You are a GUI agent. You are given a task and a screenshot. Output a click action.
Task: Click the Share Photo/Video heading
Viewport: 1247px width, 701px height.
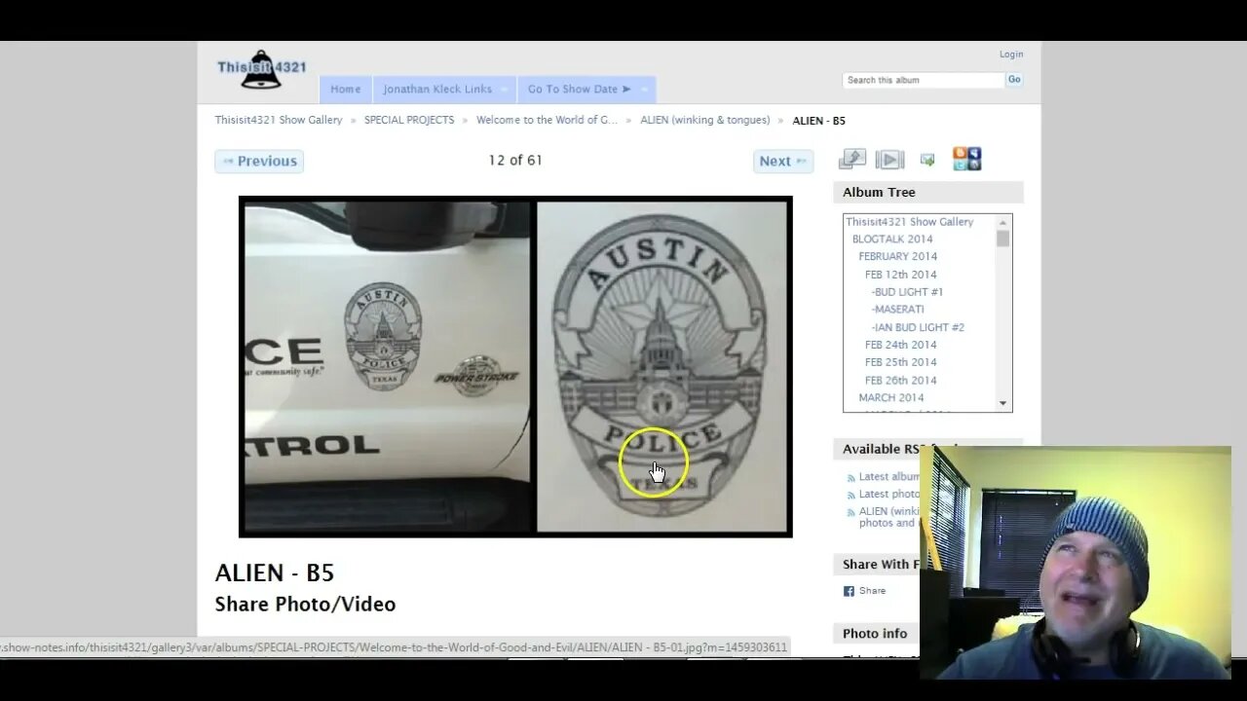point(305,605)
